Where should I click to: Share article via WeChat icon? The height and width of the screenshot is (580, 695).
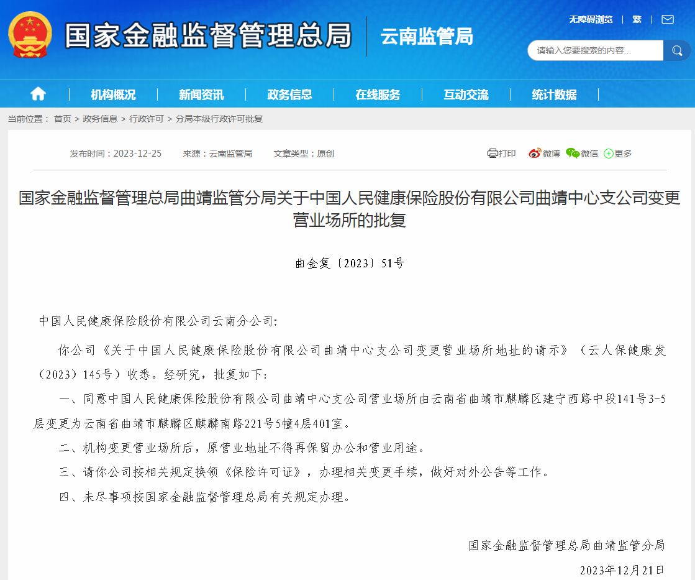pos(572,154)
